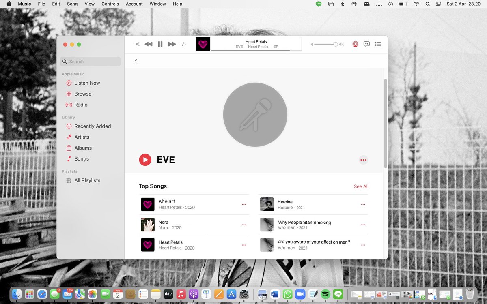The height and width of the screenshot is (304, 487).
Task: Open Listen Now in the sidebar
Action: click(x=83, y=83)
